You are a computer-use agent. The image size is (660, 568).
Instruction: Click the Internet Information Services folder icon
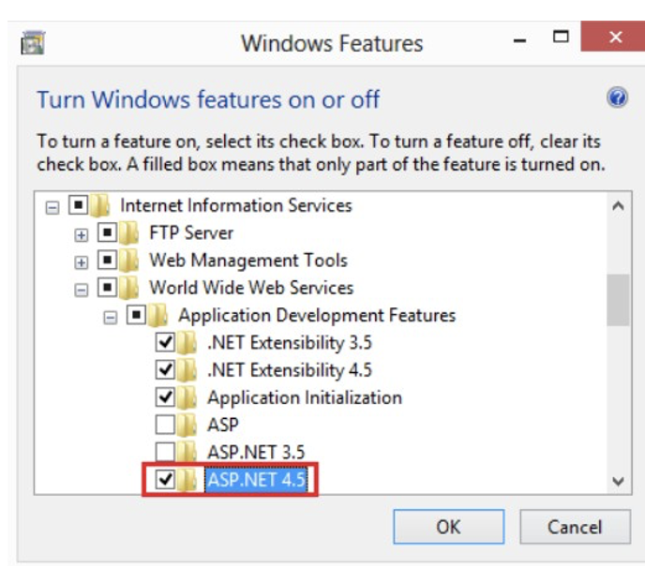[x=99, y=205]
